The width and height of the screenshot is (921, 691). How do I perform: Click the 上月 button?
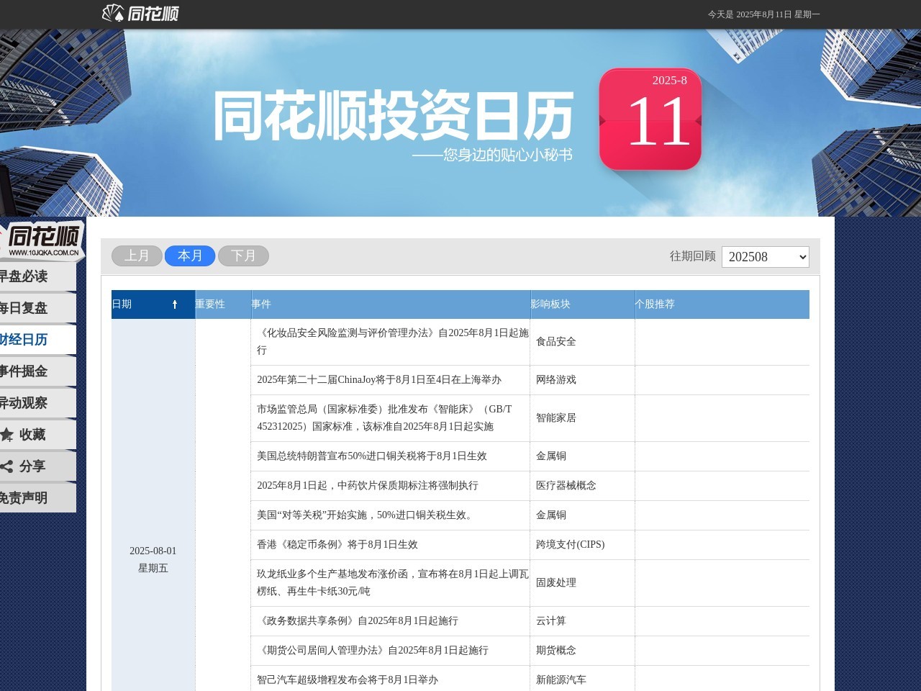(x=137, y=256)
